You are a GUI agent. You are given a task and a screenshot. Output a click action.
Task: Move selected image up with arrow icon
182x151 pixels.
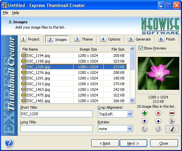pyautogui.click(x=145, y=121)
